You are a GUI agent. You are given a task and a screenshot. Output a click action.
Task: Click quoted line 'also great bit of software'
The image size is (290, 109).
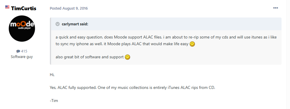coord(90,57)
